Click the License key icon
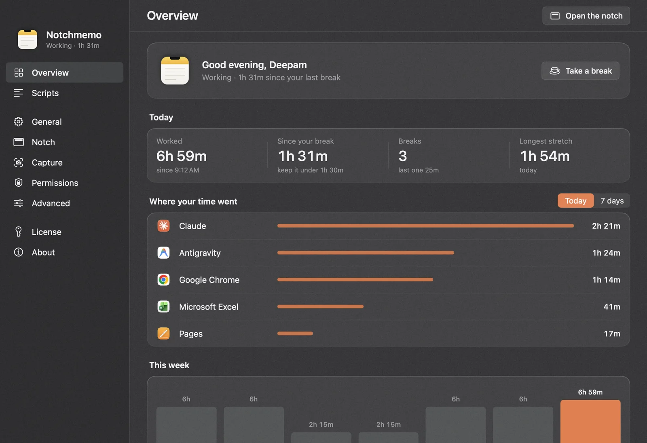The width and height of the screenshot is (647, 443). tap(19, 232)
